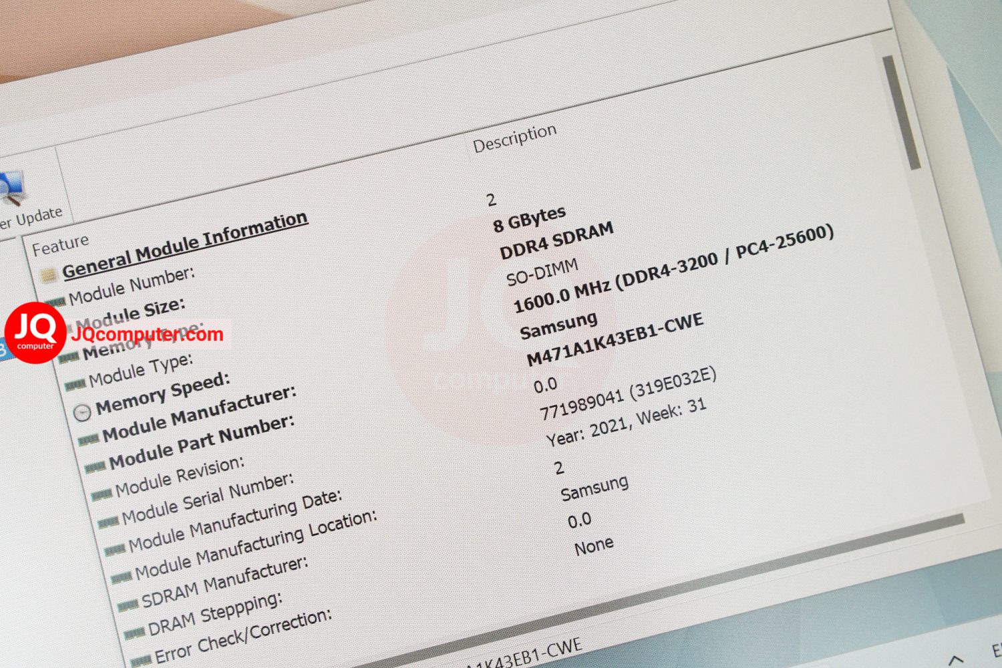Screen dimensions: 1002x668
Task: Click the vertical scrollbar thumb
Action: coord(902,112)
